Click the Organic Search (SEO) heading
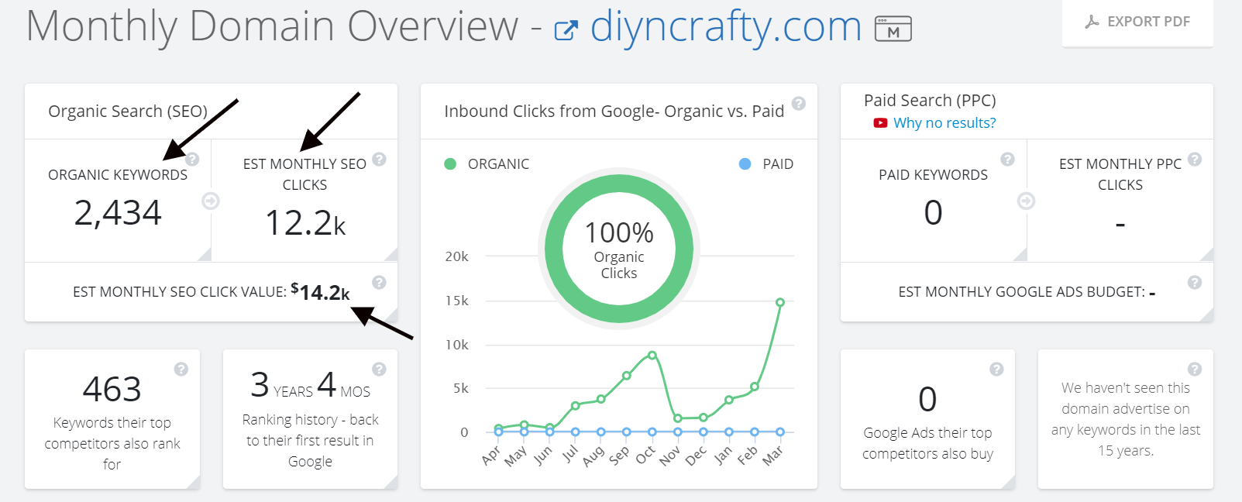The image size is (1242, 502). click(x=128, y=112)
